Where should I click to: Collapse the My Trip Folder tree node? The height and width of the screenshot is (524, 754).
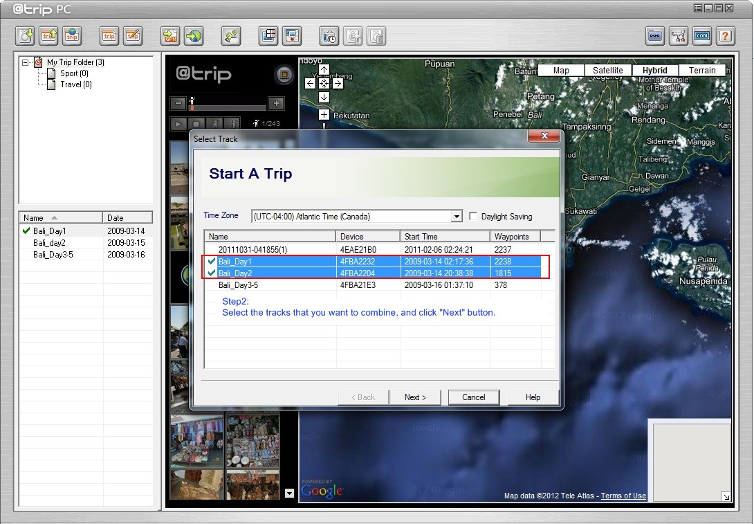pyautogui.click(x=26, y=62)
